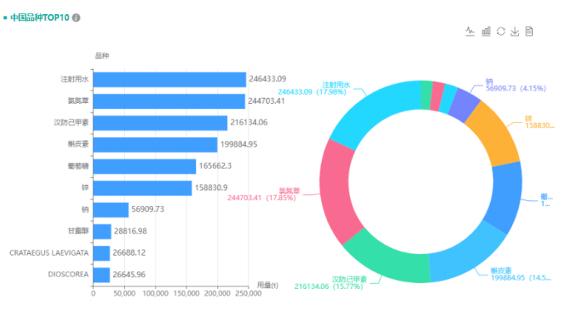Select the 葡萄糖 bar valued 165662.3
587x328 pixels.
pos(145,166)
